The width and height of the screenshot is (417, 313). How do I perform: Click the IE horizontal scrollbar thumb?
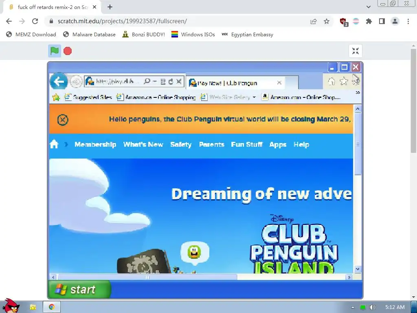tap(147, 277)
